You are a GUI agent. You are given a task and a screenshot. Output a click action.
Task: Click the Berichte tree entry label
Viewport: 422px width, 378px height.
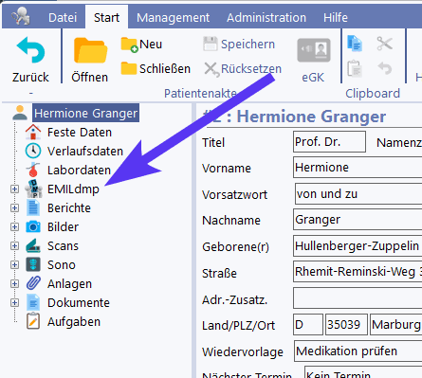[x=69, y=208]
